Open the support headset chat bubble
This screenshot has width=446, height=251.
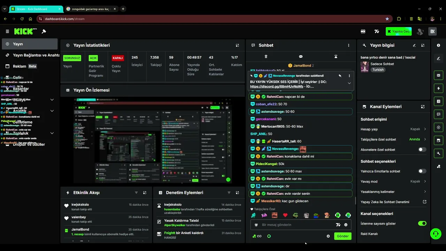point(436,234)
